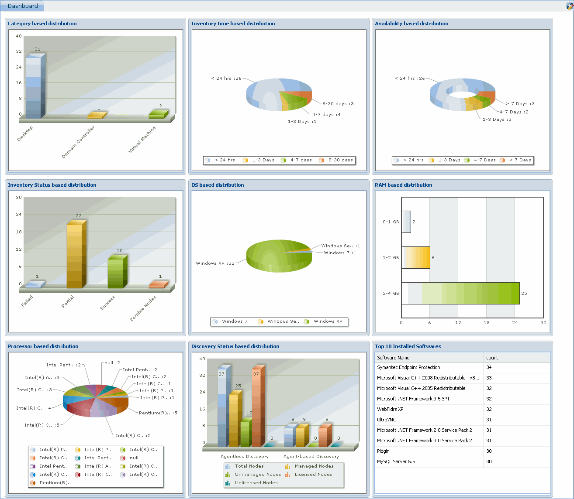574x499 pixels.
Task: Click the Unmanaged Nodes legend icon
Action: (228, 475)
